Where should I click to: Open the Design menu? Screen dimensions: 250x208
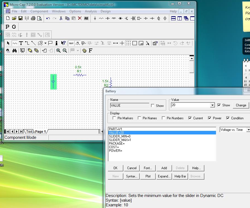[106, 11]
